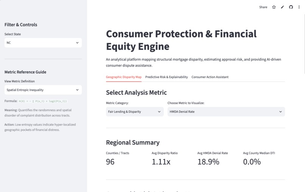Viewport: 305px width, 192px height.
Task: Click the Action description paragraph in sidebar
Action: coord(40,127)
